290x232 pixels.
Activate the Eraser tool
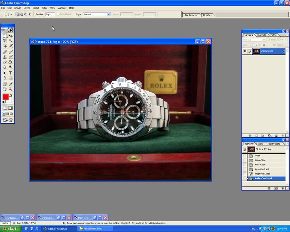5,62
